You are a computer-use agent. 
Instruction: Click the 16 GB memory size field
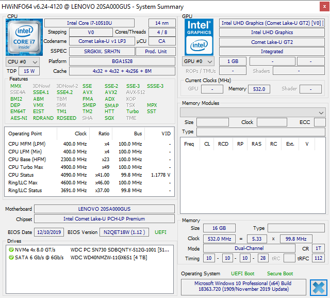(x=219, y=228)
